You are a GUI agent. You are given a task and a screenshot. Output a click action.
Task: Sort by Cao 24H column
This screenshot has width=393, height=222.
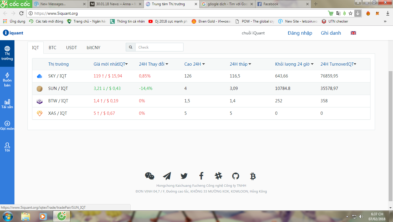click(194, 64)
